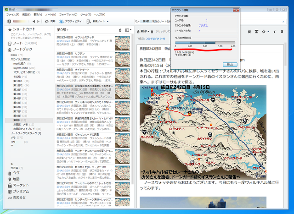Open the Activity (アクティビティ) feed
Viewport: 294px width, 214px height.
(x=70, y=22)
